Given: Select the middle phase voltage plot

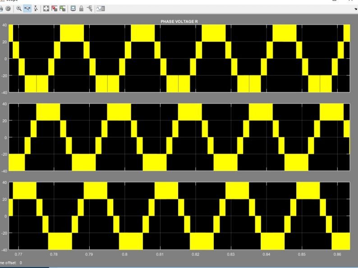Looking at the screenshot, I should [179, 137].
